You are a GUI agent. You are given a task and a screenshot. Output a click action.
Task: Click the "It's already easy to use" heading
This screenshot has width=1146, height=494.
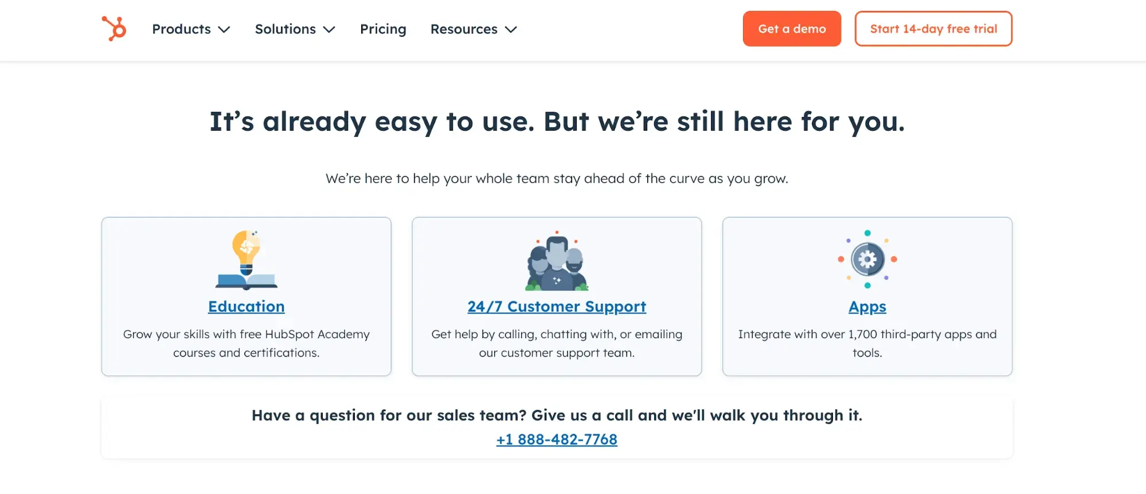[x=557, y=121]
